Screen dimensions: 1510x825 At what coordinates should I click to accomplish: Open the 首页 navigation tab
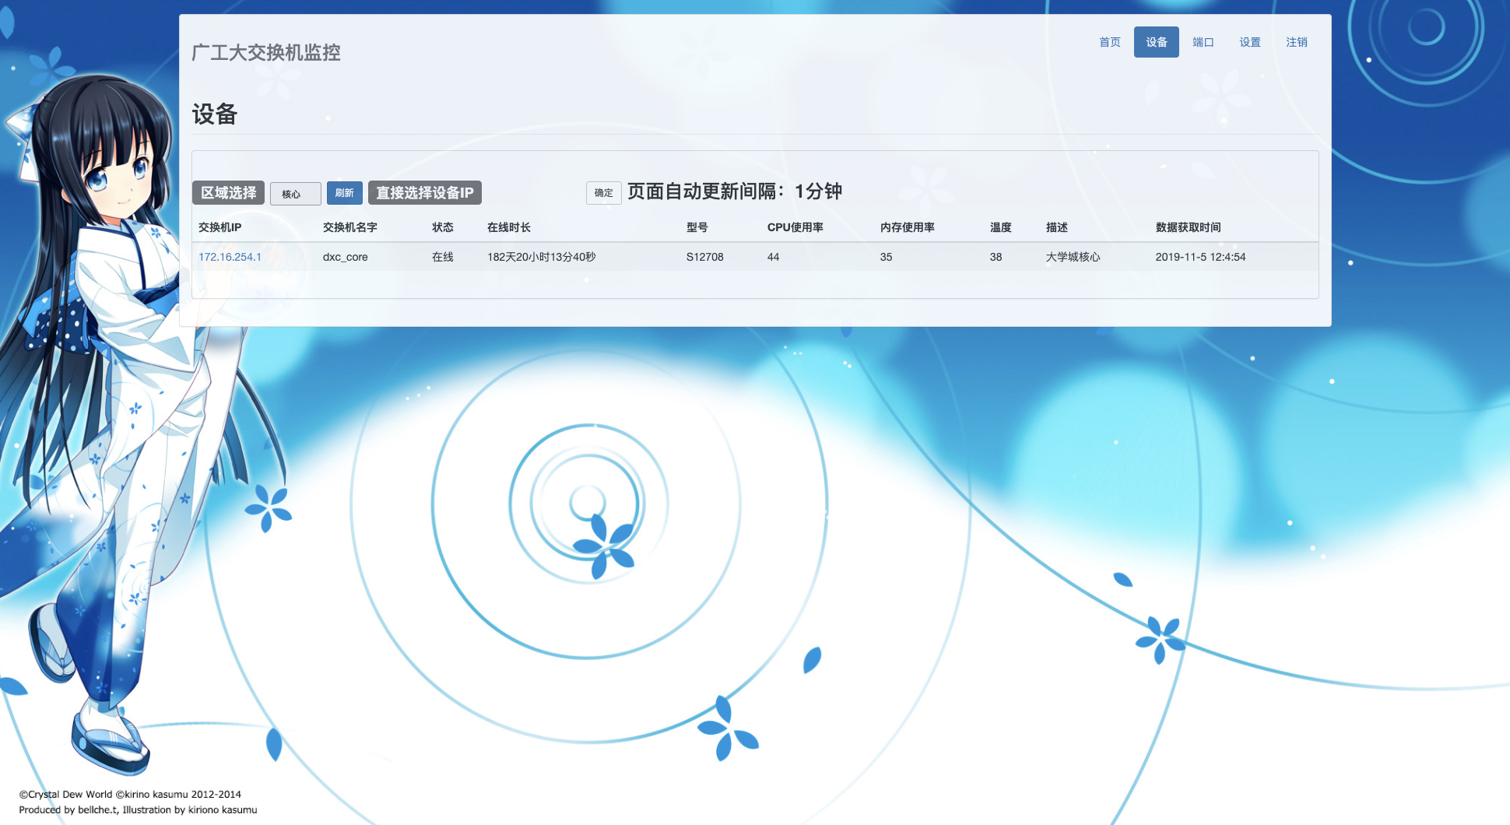pyautogui.click(x=1109, y=42)
